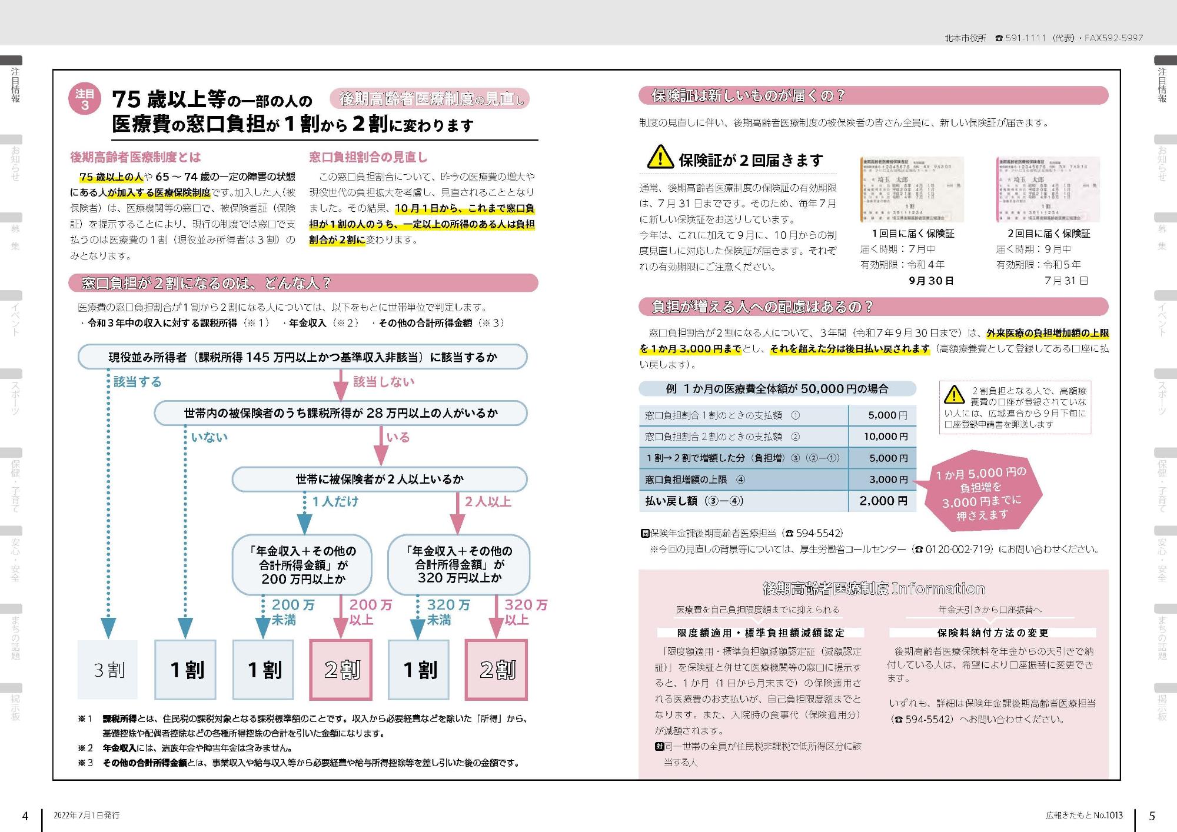Click the 負担が増える人への配慮はあるの？ banner
The image size is (1177, 832).
873,307
